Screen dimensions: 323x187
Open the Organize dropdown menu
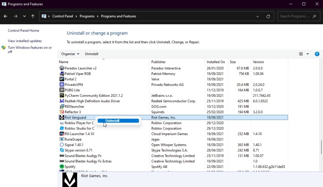(70, 54)
